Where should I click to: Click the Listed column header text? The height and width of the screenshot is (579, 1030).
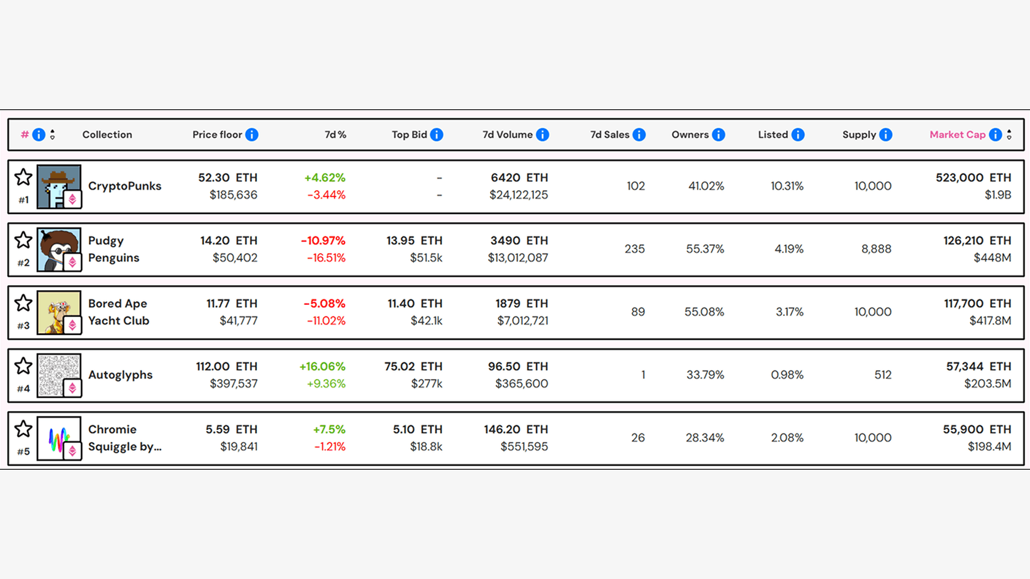click(773, 134)
